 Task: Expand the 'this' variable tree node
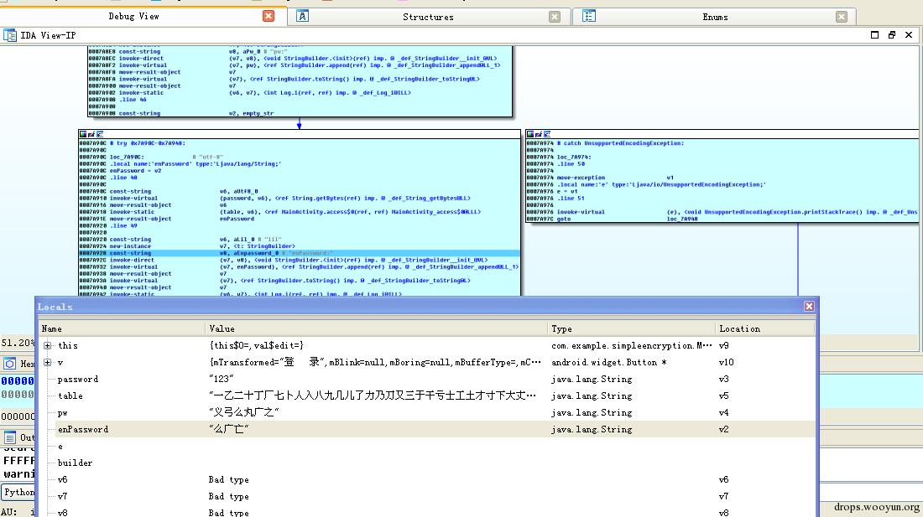48,345
